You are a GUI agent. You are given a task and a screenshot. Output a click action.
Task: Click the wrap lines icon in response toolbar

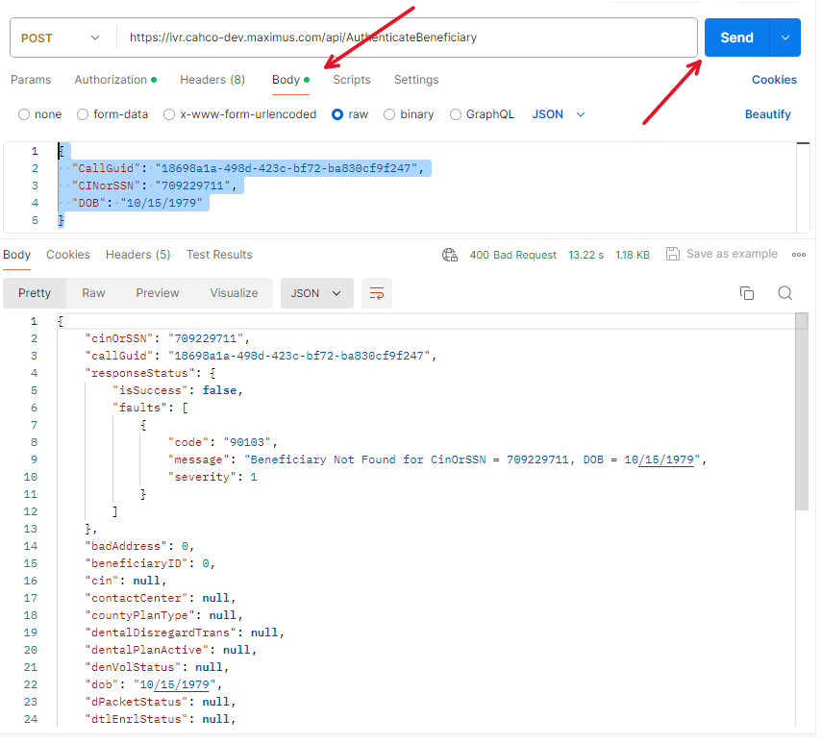click(377, 293)
